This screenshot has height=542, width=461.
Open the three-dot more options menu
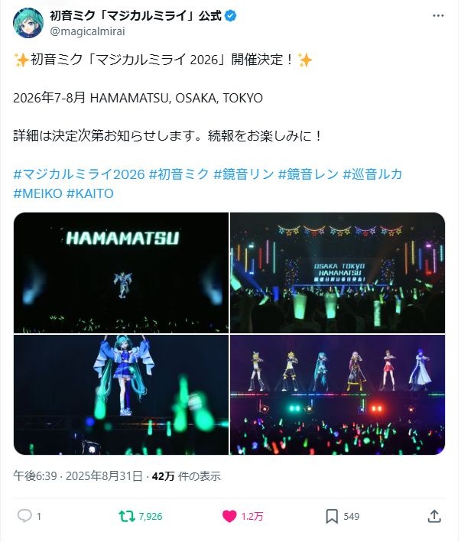(x=438, y=15)
